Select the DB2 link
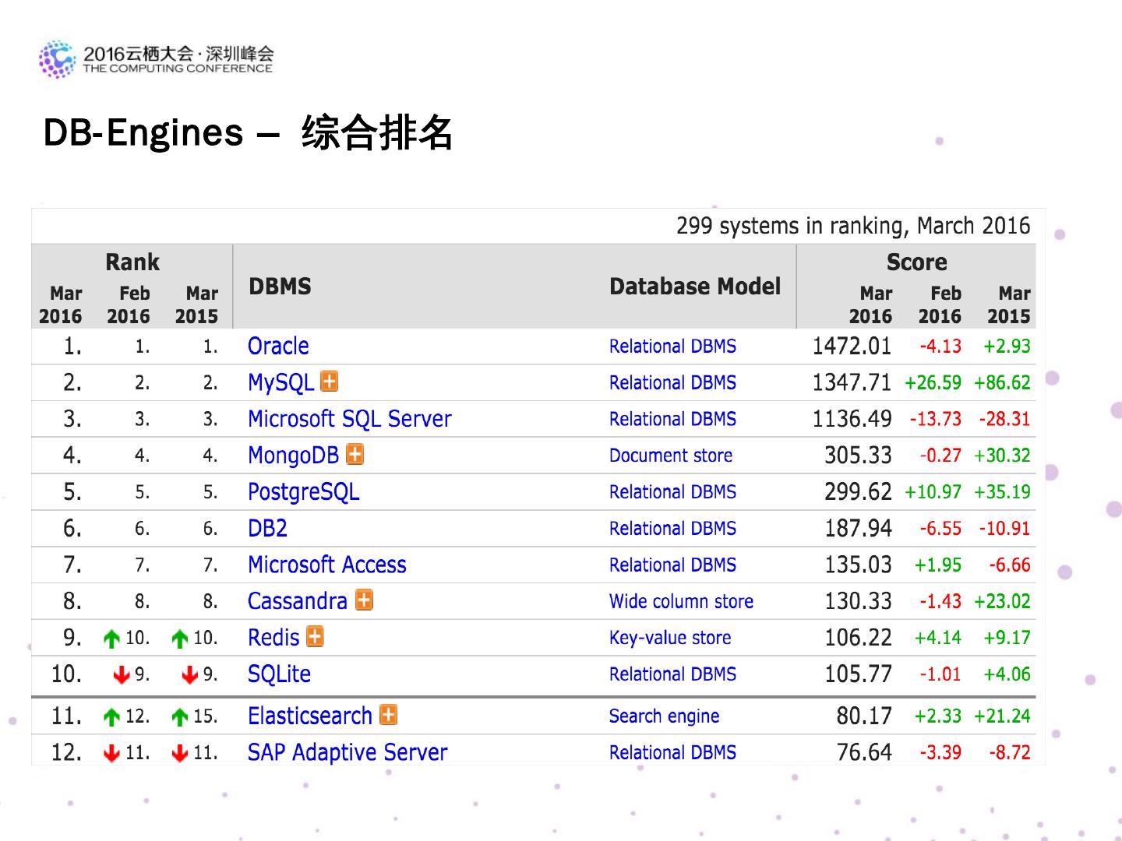This screenshot has width=1122, height=841. point(267,529)
